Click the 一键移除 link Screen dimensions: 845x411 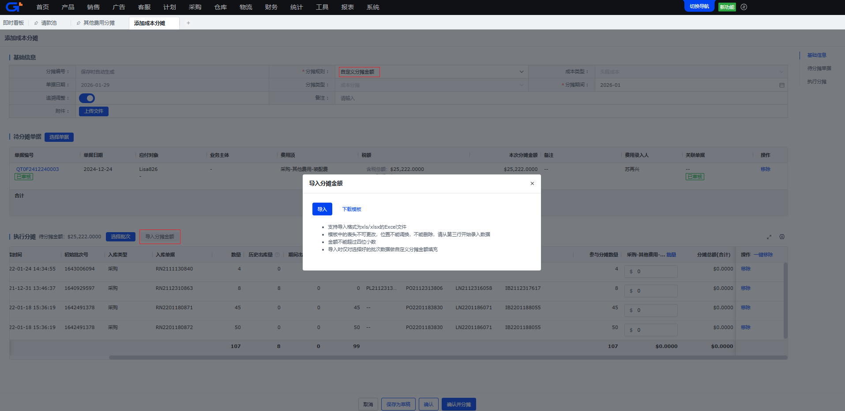coord(763,255)
